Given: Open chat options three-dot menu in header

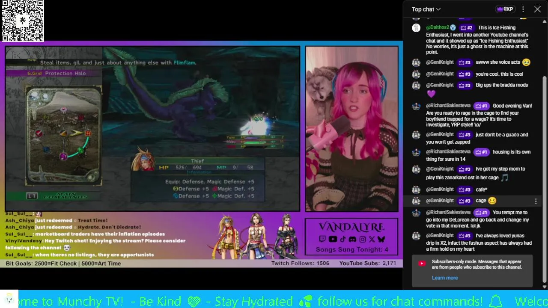Looking at the screenshot, I should click(x=523, y=9).
